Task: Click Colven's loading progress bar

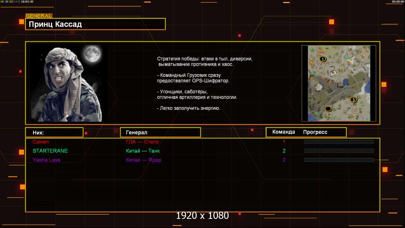Action: [339, 141]
